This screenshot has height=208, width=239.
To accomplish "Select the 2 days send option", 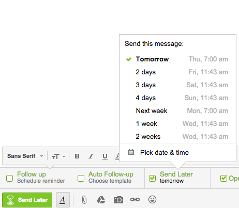I will click(x=177, y=72).
